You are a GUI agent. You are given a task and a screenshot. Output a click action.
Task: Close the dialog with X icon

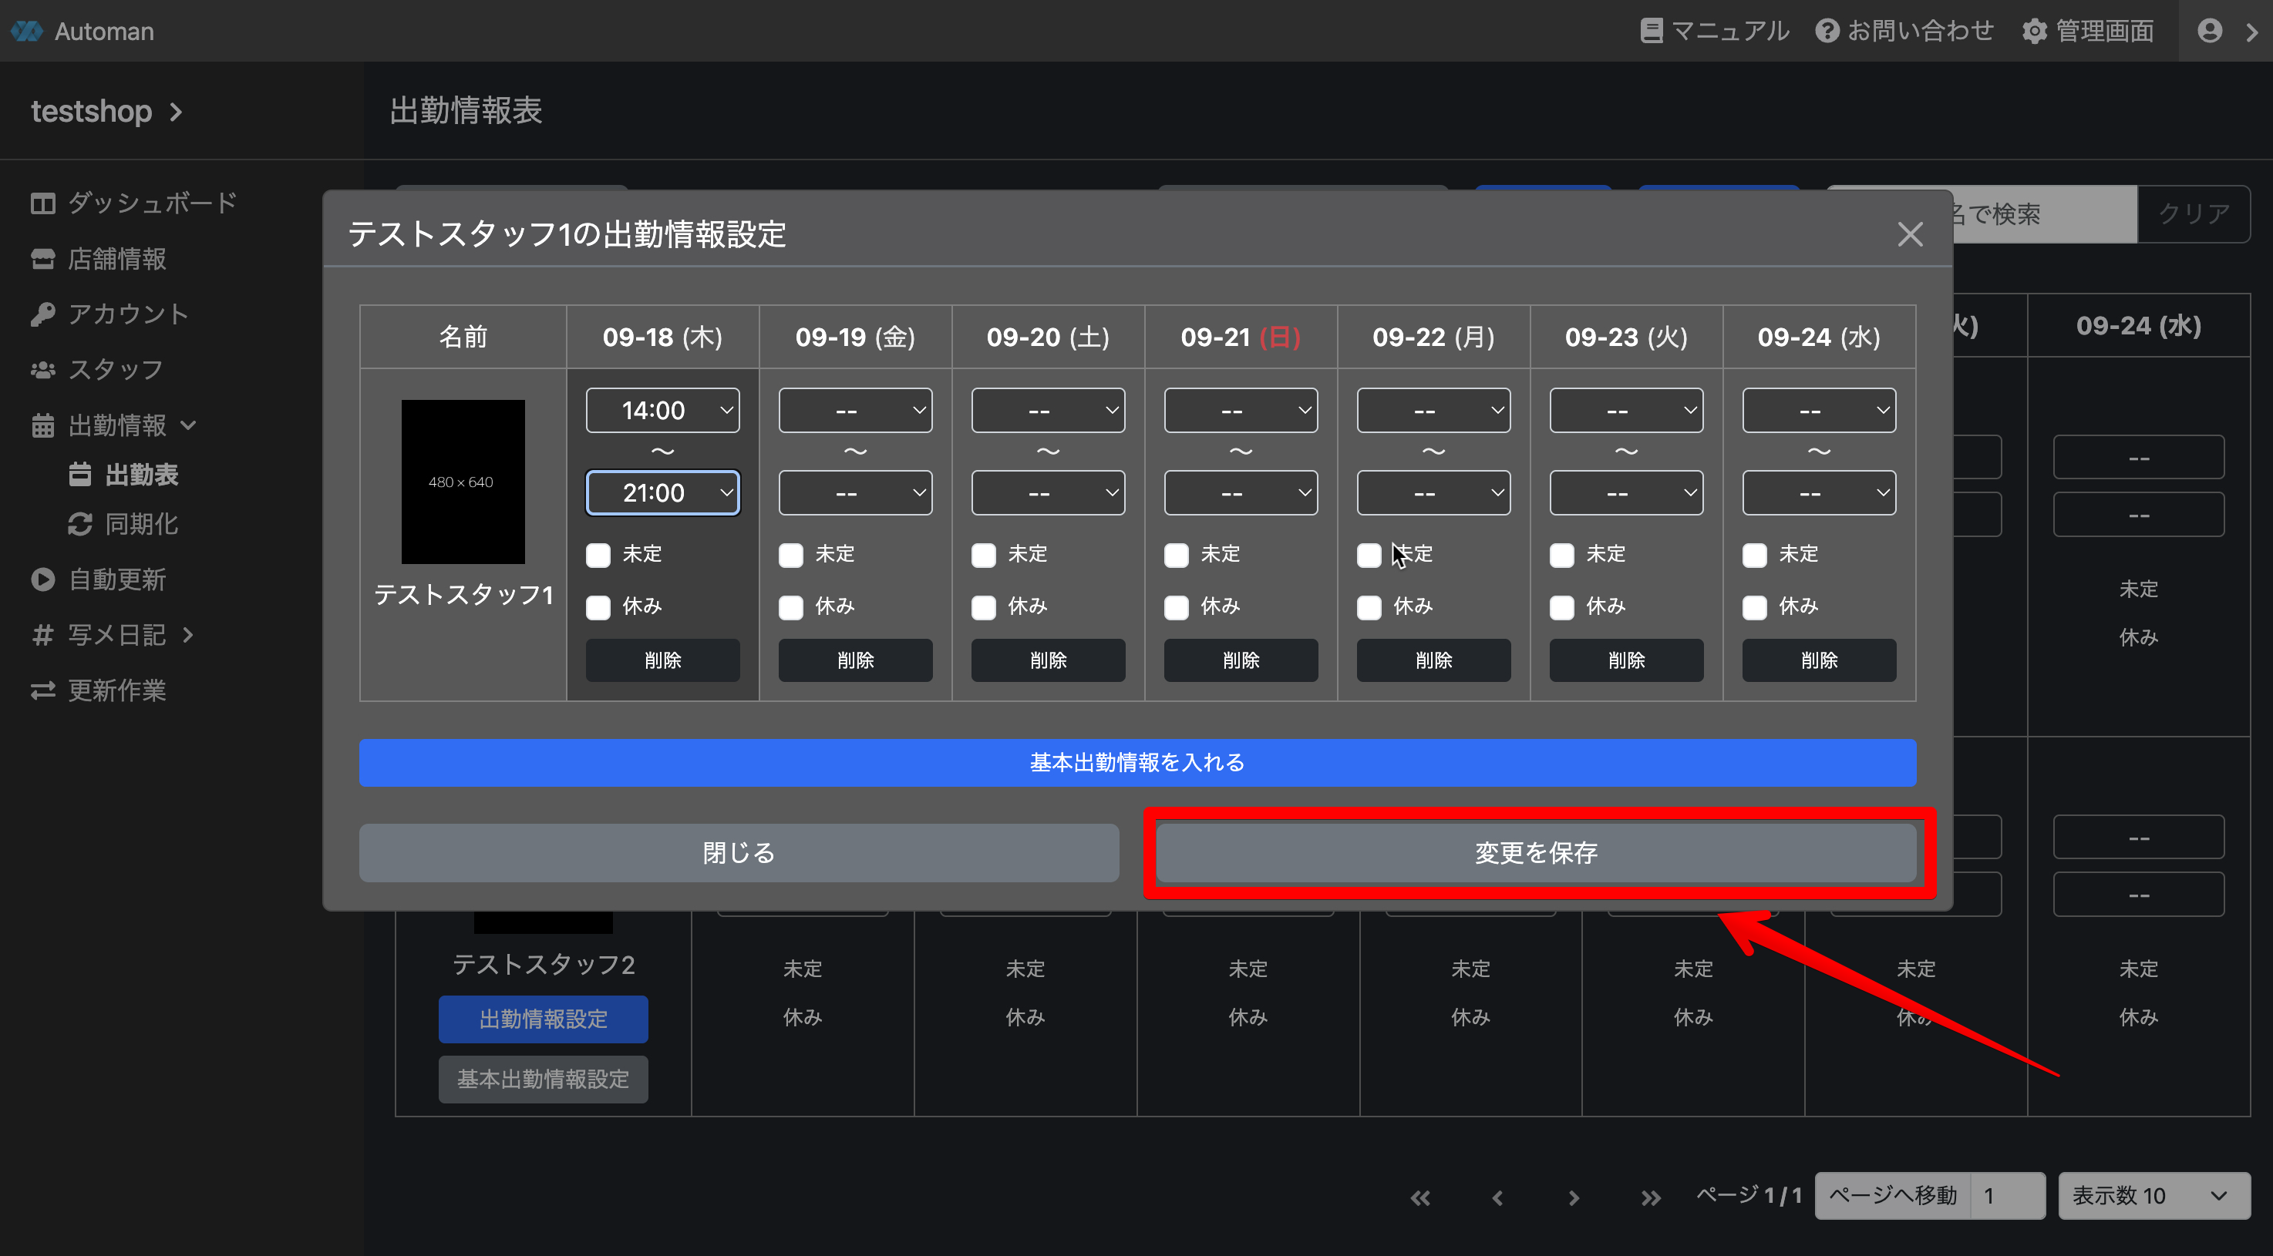1910,234
